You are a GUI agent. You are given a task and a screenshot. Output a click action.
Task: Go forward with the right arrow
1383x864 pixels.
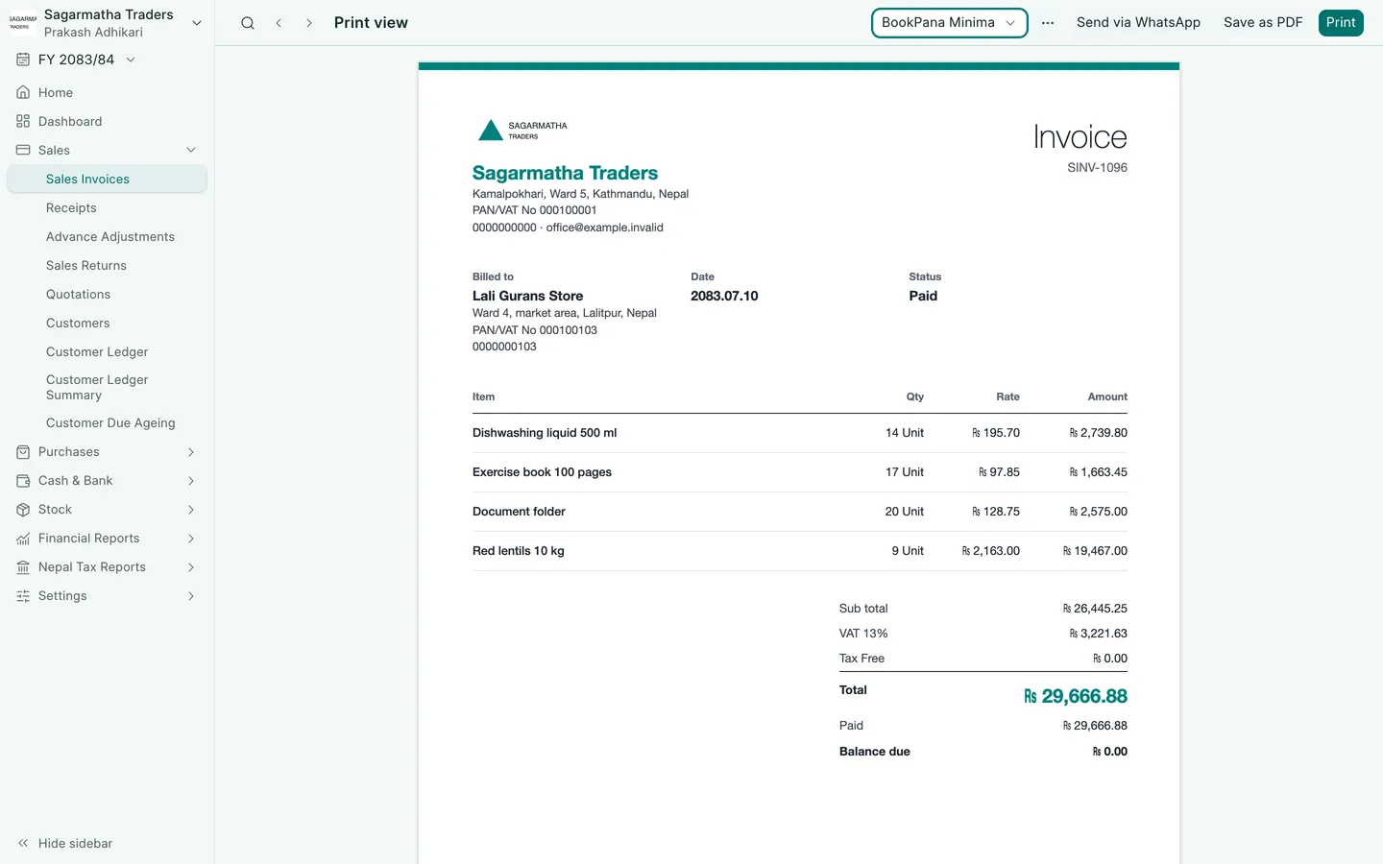308,23
